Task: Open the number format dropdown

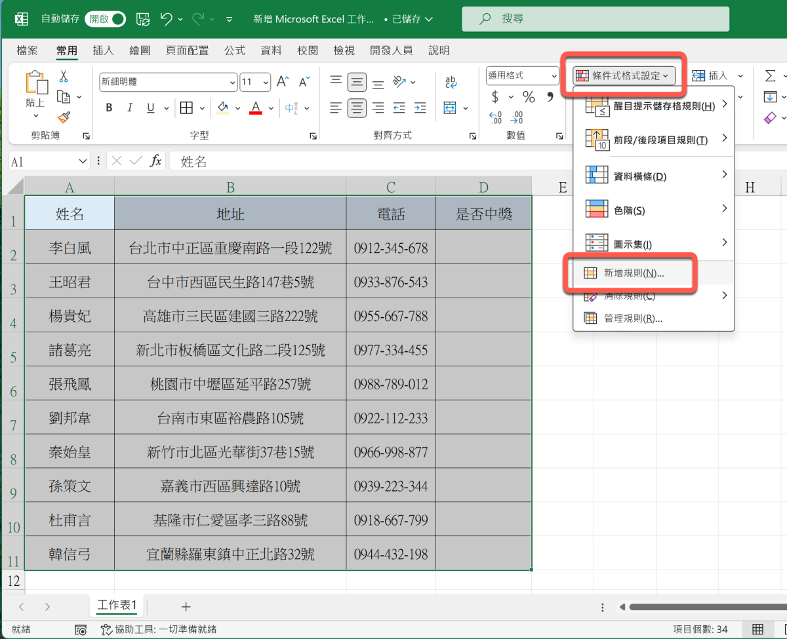Action: click(x=554, y=76)
